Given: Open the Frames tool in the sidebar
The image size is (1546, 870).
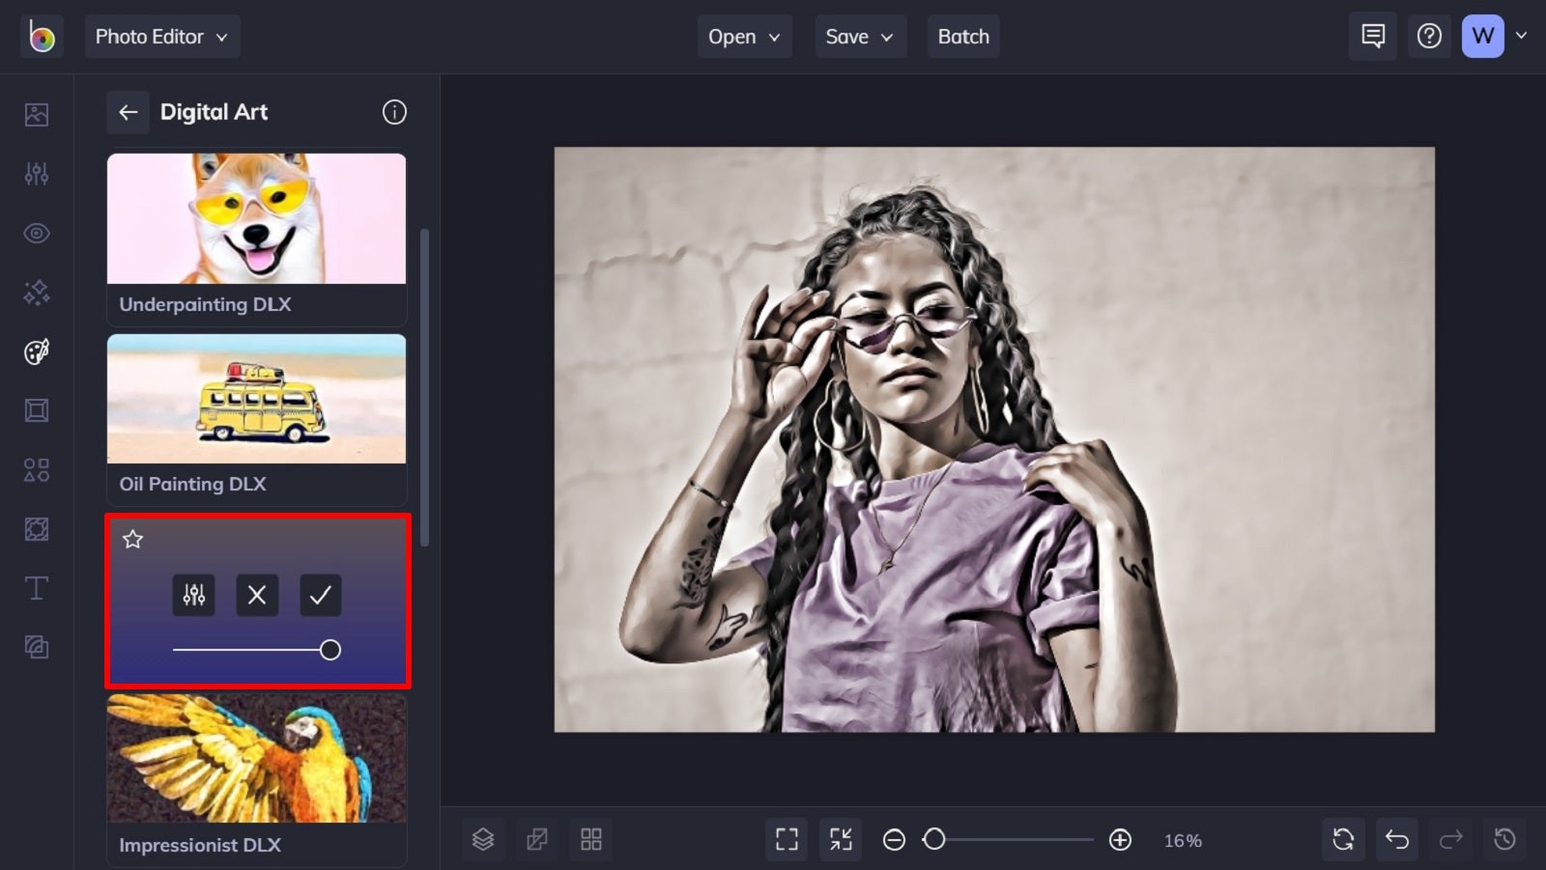Looking at the screenshot, I should tap(36, 410).
